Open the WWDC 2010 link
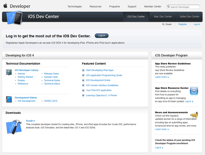The width and height of the screenshot is (205, 155). coord(50,101)
